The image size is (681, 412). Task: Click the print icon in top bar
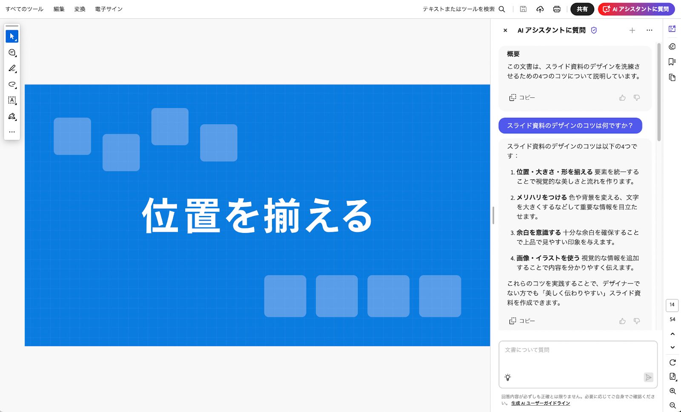pos(557,9)
